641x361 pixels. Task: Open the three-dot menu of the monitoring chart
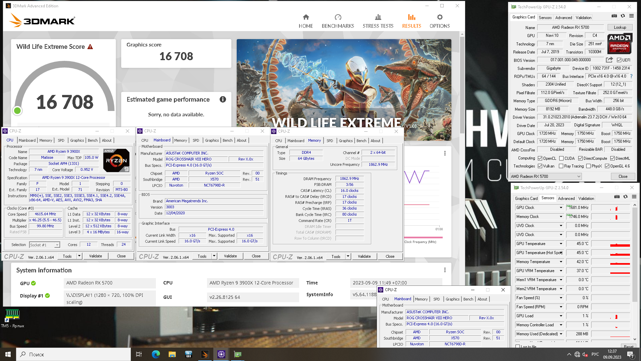pyautogui.click(x=445, y=153)
